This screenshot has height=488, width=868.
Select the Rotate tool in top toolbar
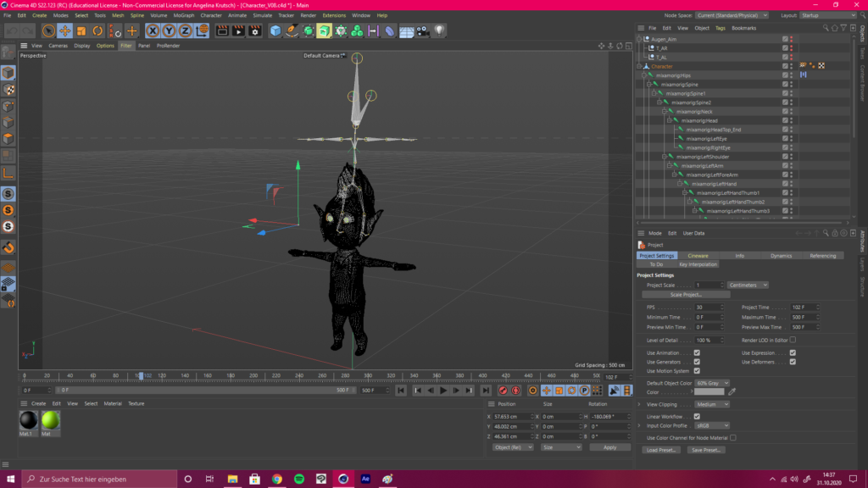tap(98, 30)
